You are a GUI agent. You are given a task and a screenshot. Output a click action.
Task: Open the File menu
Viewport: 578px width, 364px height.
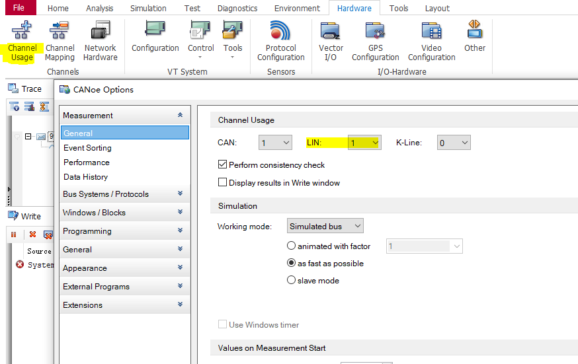[21, 8]
